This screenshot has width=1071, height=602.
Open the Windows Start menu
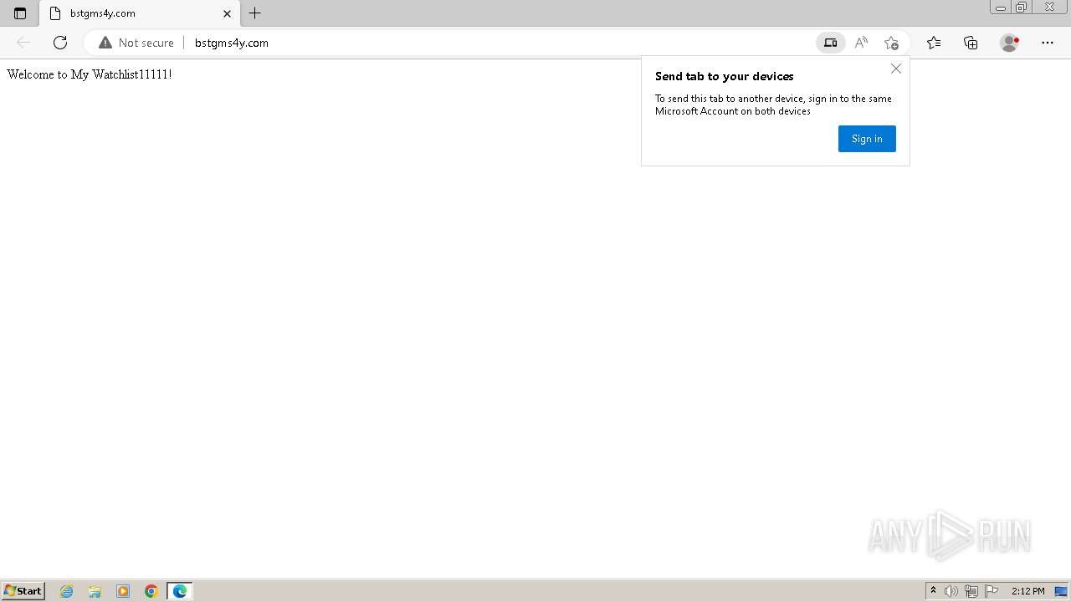tap(23, 591)
